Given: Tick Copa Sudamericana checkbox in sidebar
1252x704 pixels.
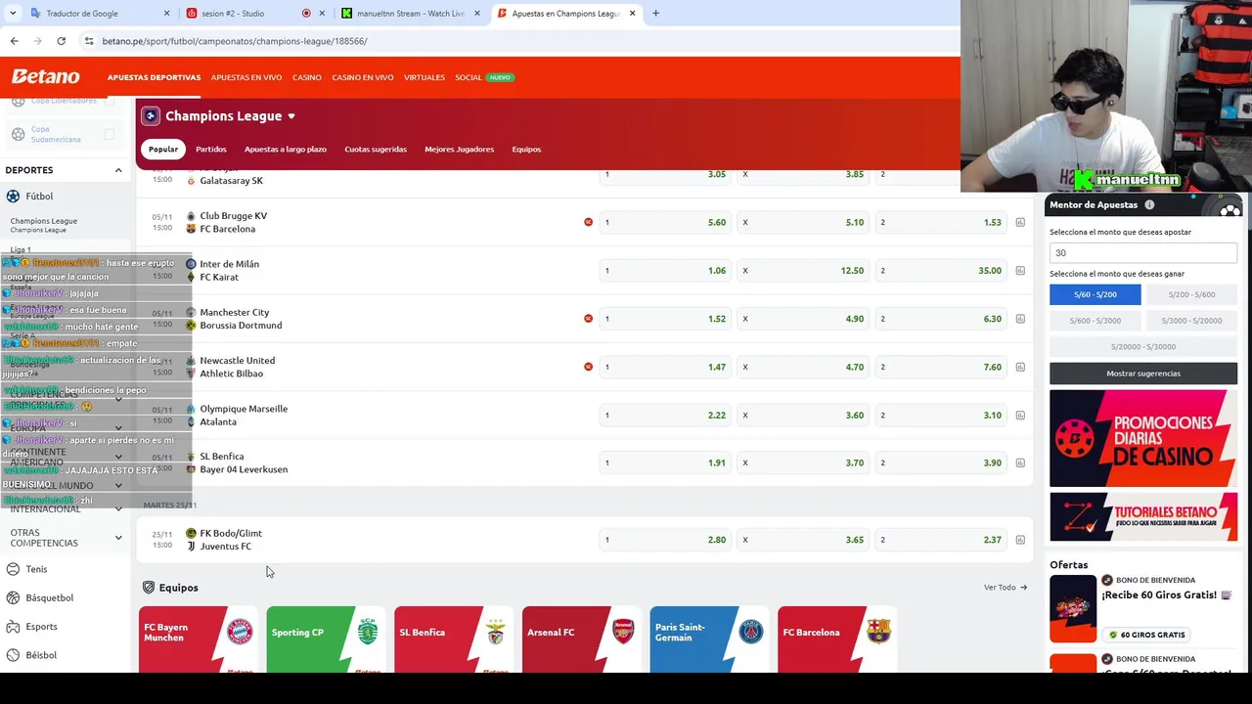Looking at the screenshot, I should pyautogui.click(x=110, y=134).
